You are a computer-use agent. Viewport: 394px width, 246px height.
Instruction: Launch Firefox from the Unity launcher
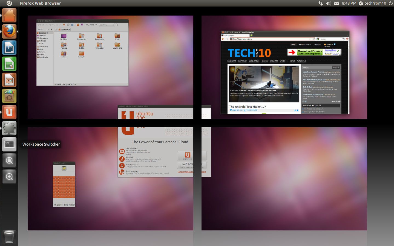tap(9, 31)
